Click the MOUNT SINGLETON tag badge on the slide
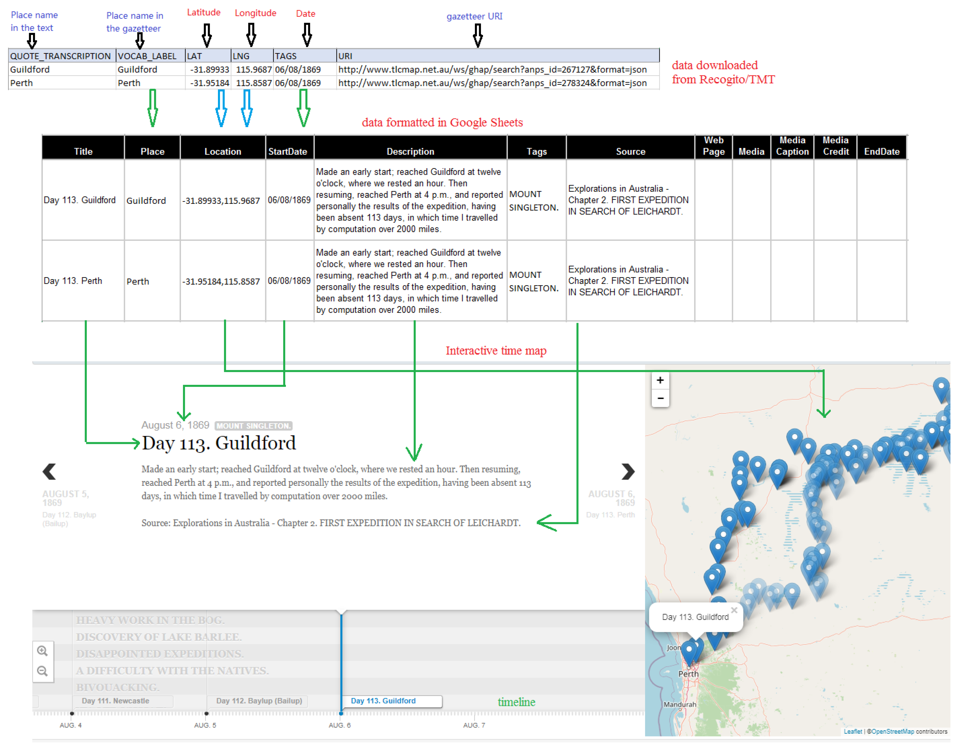Viewport: 961px width, 753px height. (253, 425)
